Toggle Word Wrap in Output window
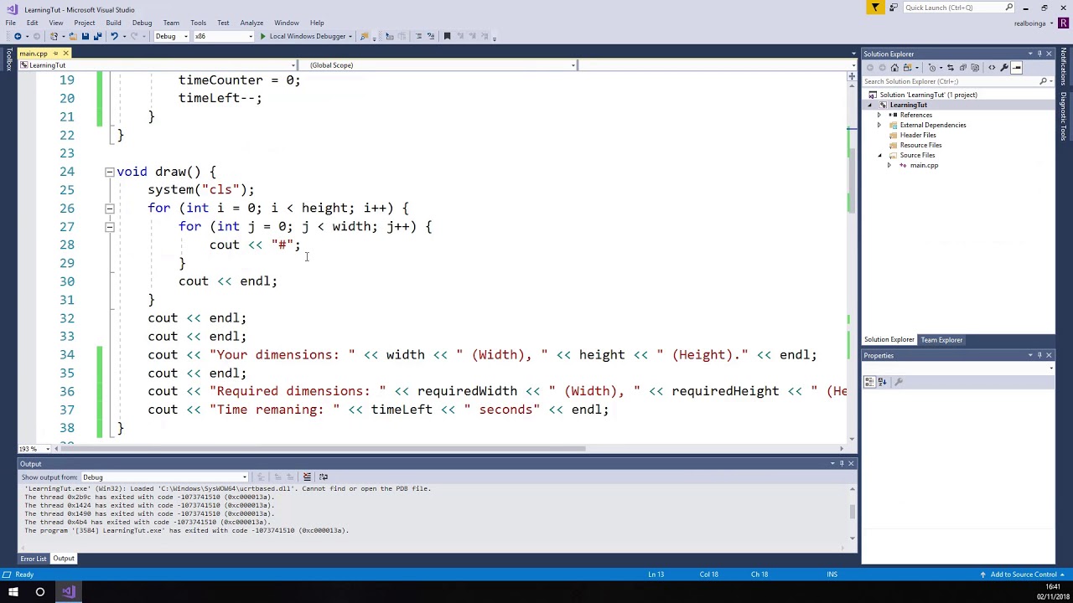 click(324, 477)
